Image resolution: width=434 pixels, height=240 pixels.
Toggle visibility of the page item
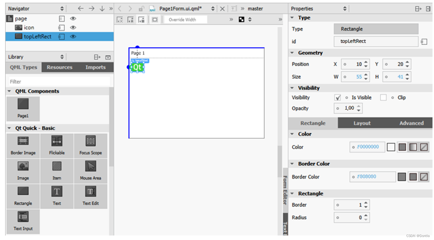pyautogui.click(x=73, y=19)
